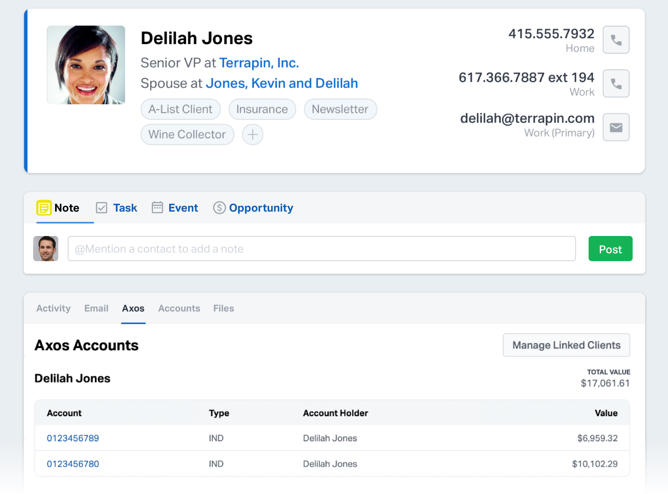668x494 pixels.
Task: Open the Jones, Kevin and Delilah household
Action: coord(282,83)
